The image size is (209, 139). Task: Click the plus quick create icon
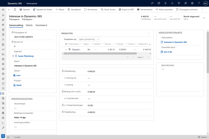point(172,3)
